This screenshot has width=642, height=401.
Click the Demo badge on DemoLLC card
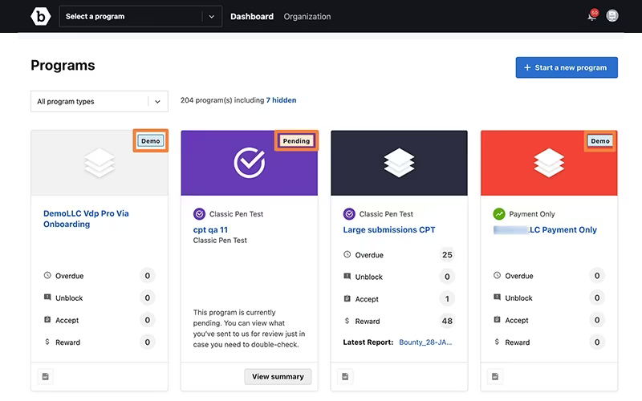151,141
